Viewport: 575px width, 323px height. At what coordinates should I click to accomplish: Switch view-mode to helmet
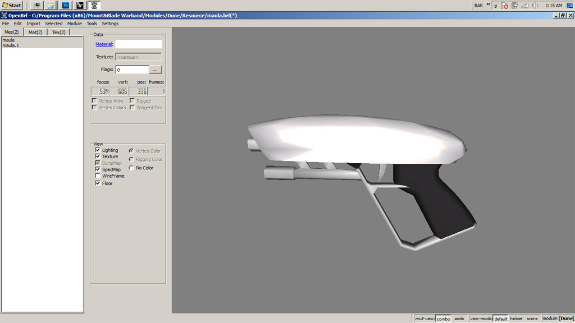tap(515, 319)
